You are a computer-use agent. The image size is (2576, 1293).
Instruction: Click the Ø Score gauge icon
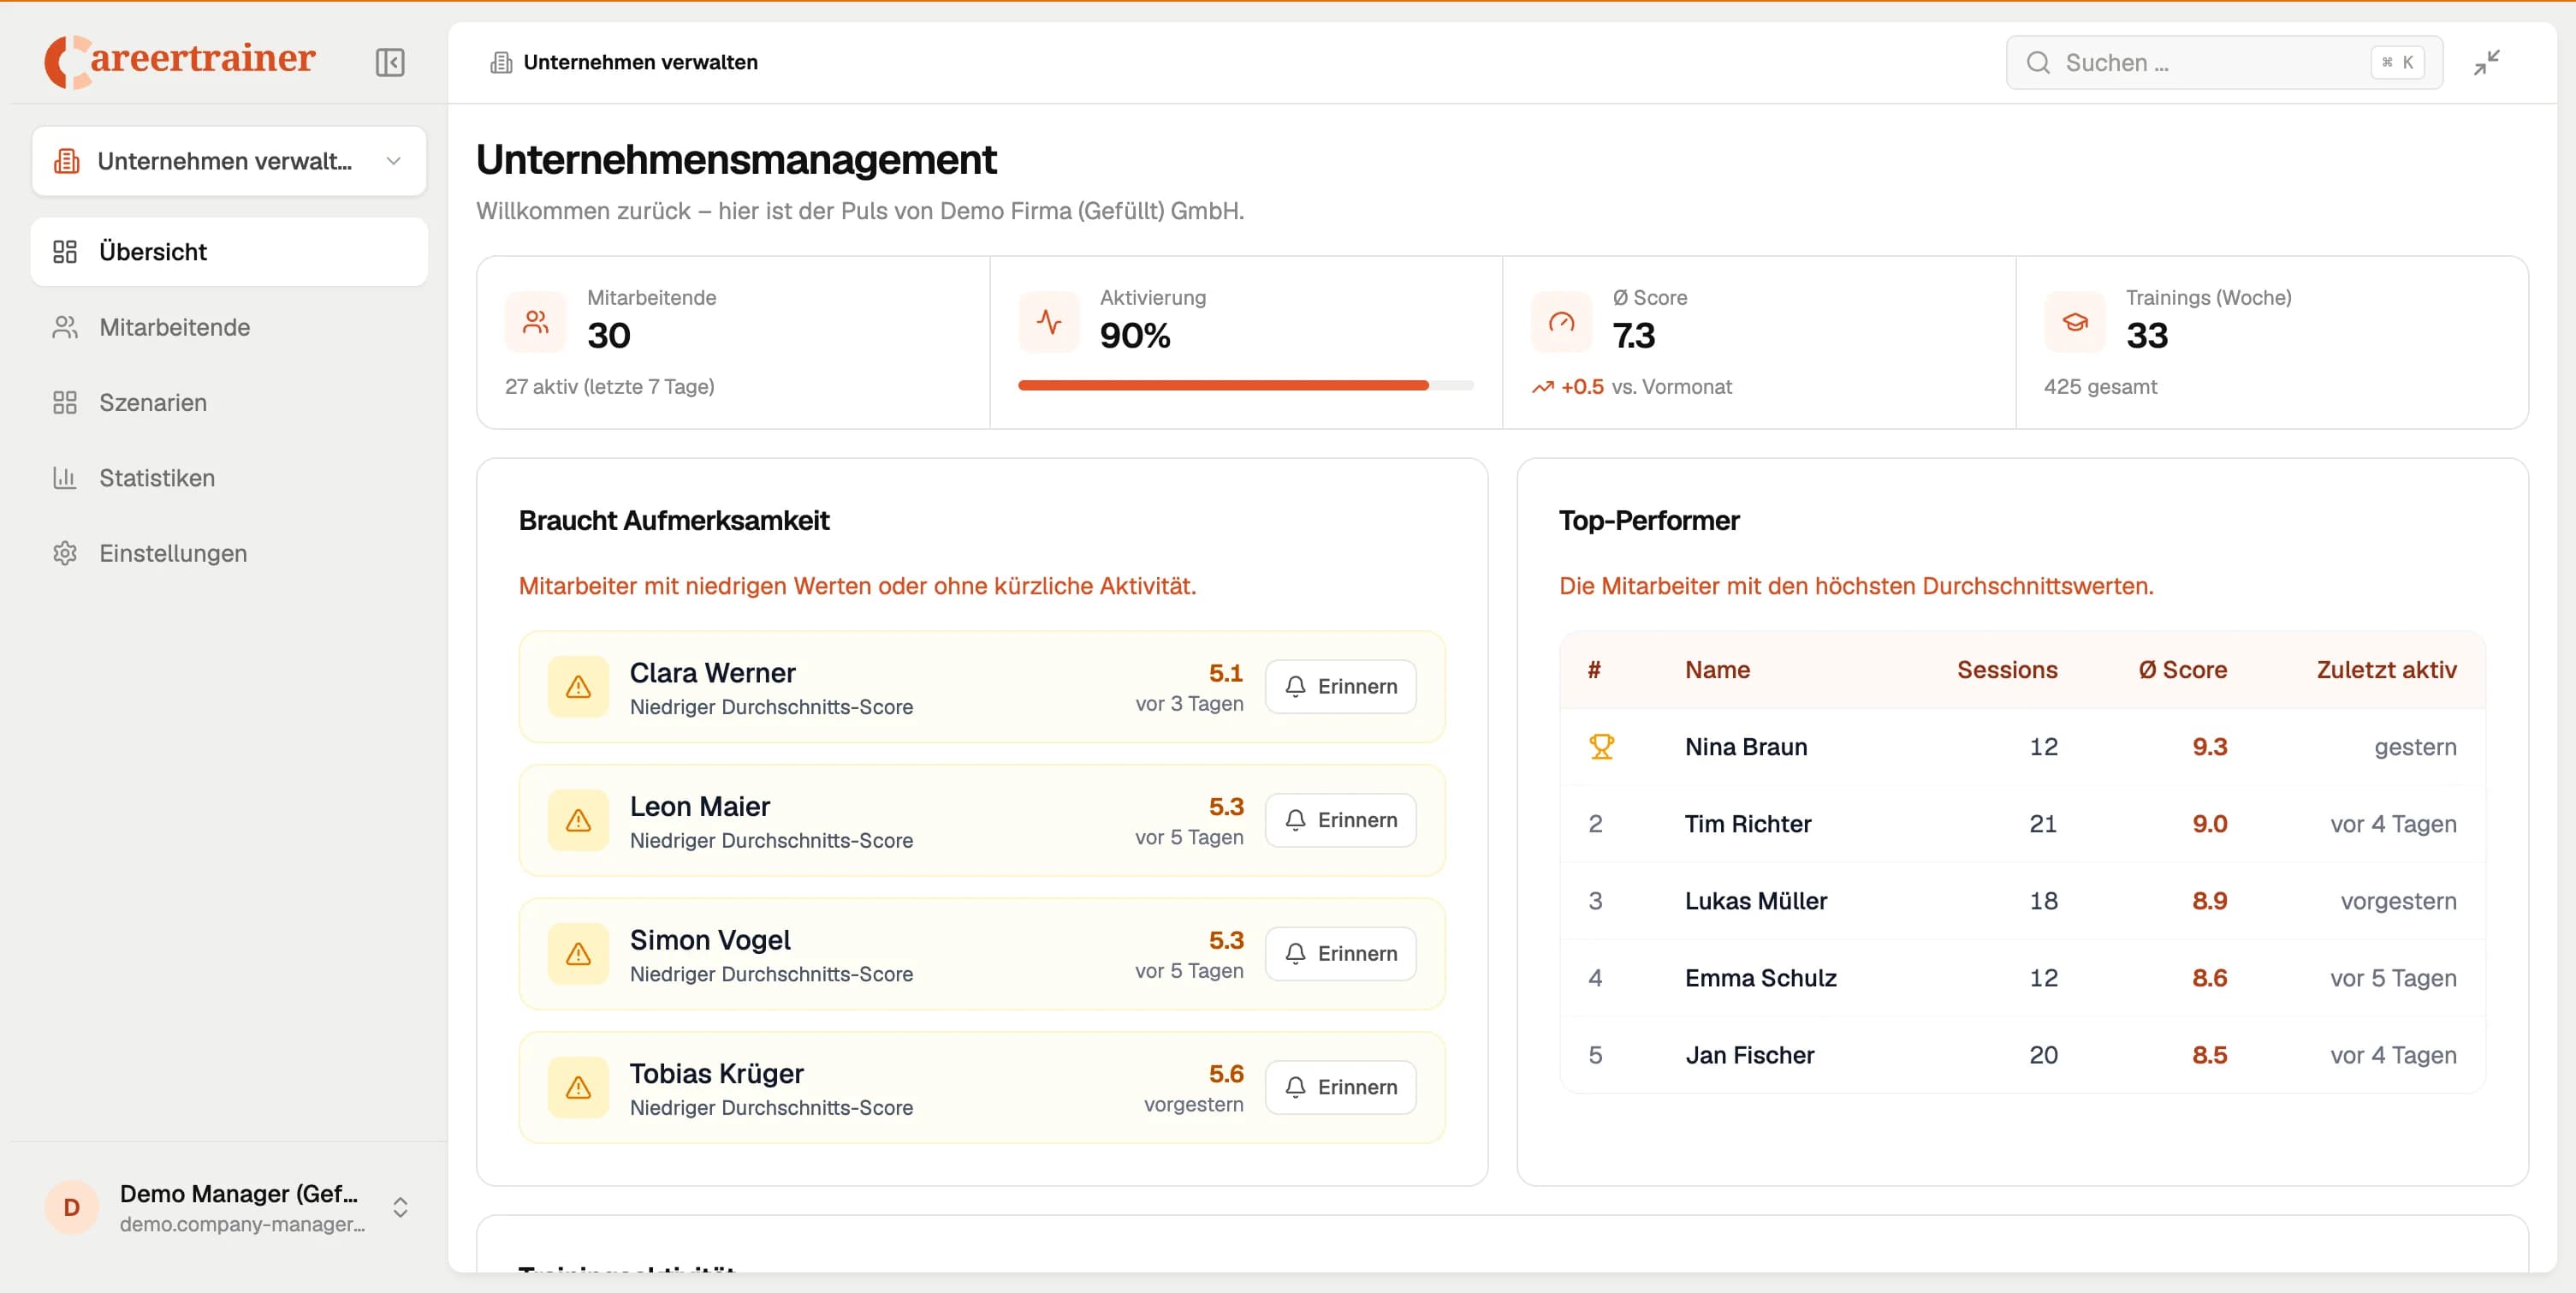coord(1562,322)
